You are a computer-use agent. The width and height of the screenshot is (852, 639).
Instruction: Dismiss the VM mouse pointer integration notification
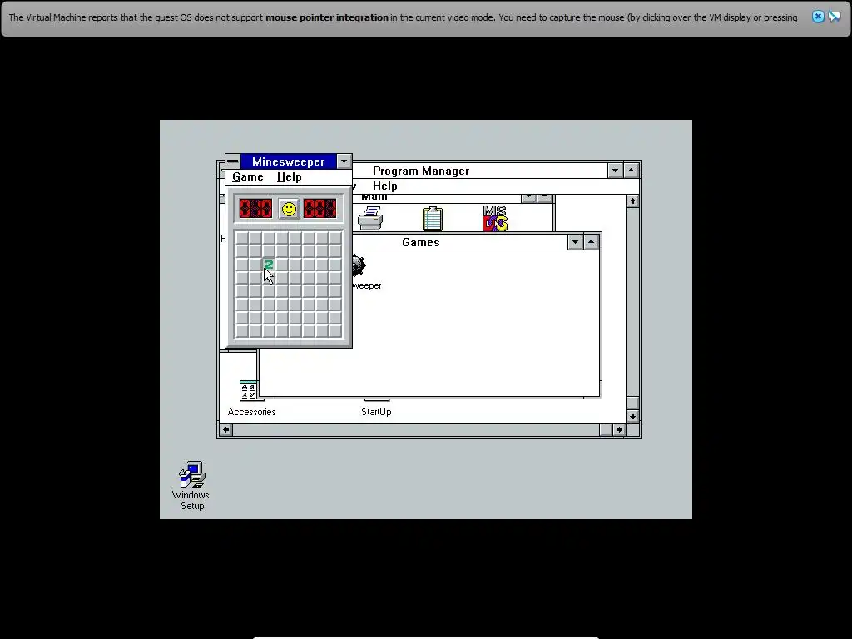[x=818, y=17]
